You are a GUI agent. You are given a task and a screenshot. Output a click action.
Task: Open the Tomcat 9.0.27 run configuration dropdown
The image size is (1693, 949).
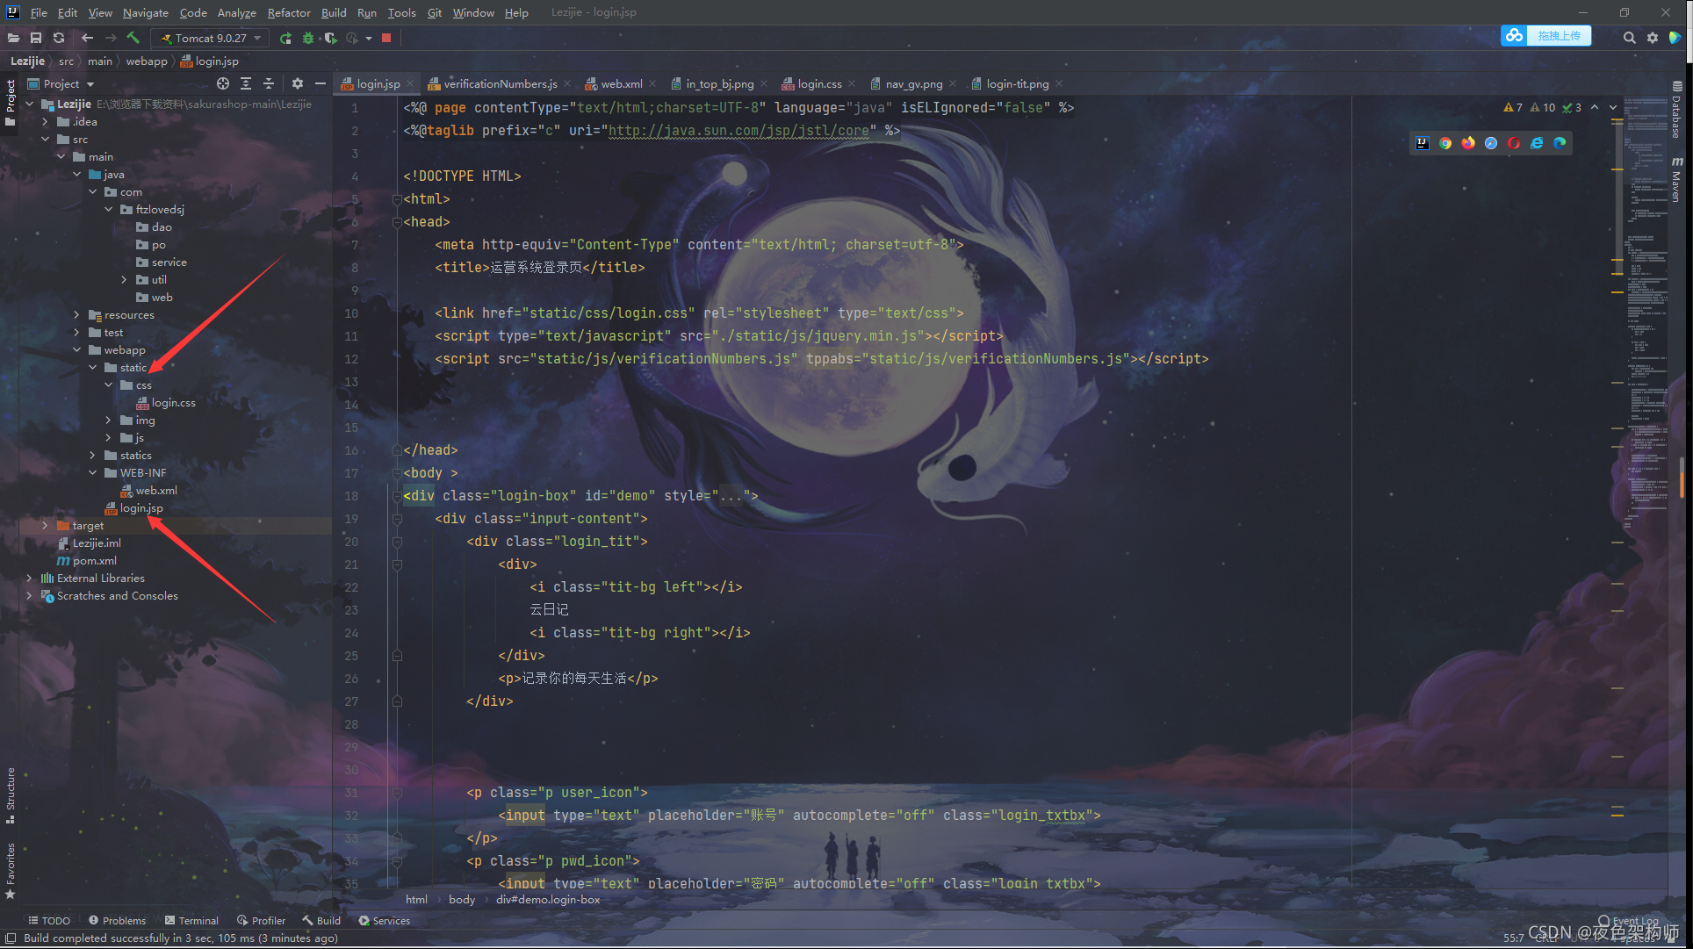(211, 38)
